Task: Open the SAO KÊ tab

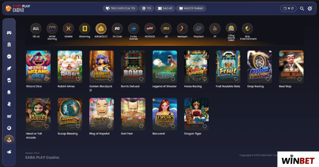Action: coord(165,8)
